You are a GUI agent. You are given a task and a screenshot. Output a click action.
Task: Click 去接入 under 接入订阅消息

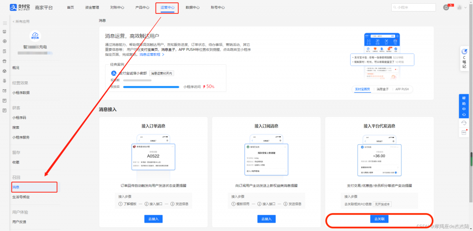click(x=267, y=219)
